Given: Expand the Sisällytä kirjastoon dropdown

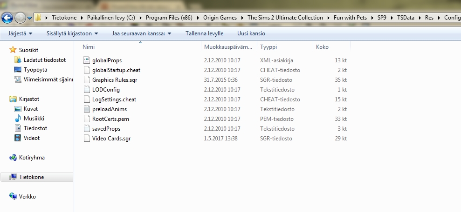Looking at the screenshot, I should click(72, 33).
